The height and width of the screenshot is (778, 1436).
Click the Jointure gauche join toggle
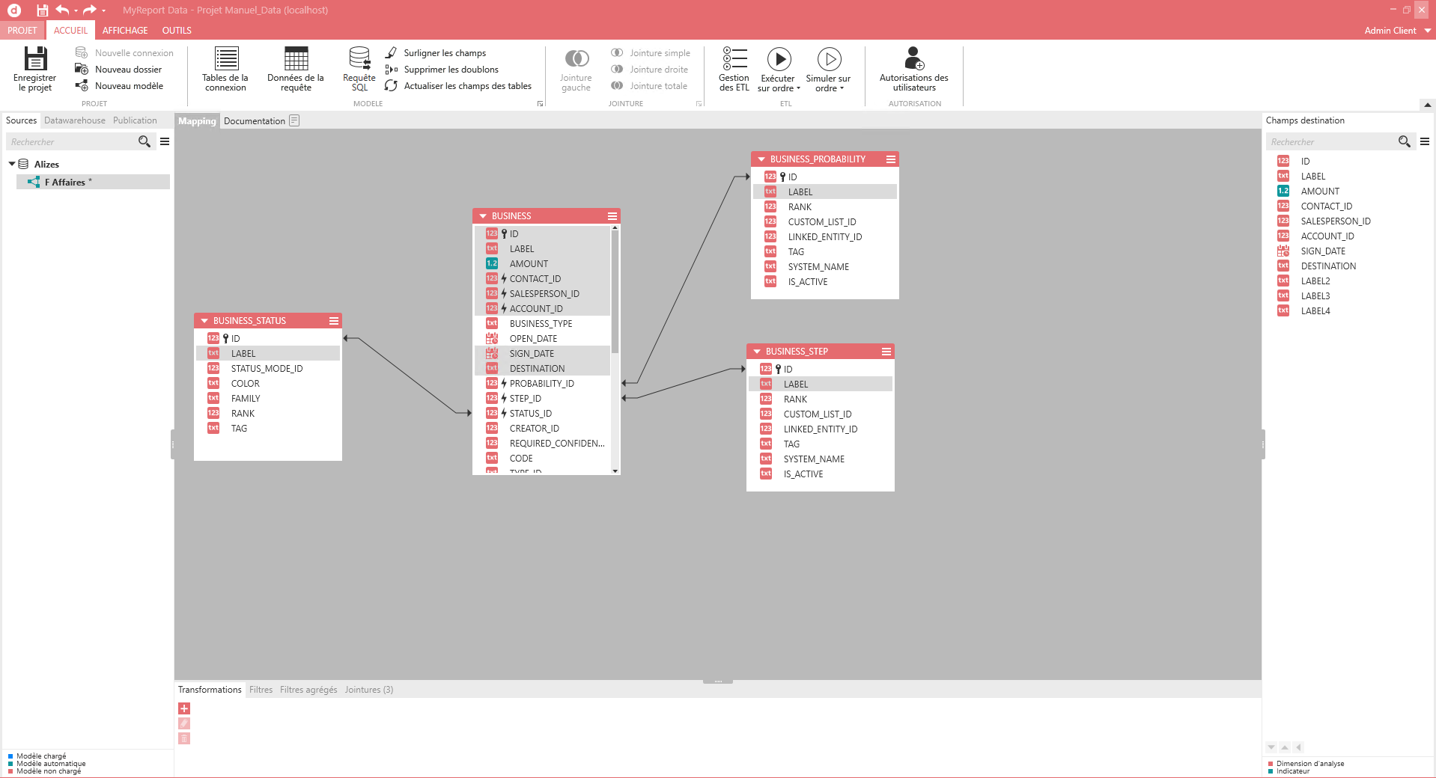[x=576, y=60]
